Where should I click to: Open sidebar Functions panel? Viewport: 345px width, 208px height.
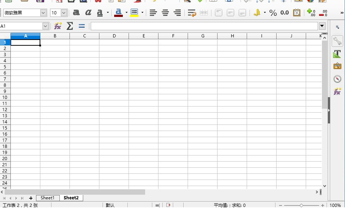(337, 91)
